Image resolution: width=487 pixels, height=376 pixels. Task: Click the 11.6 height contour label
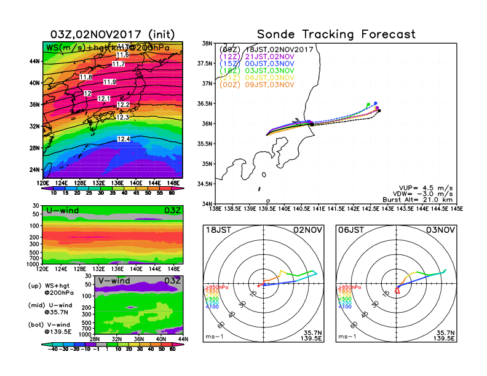pyautogui.click(x=123, y=55)
